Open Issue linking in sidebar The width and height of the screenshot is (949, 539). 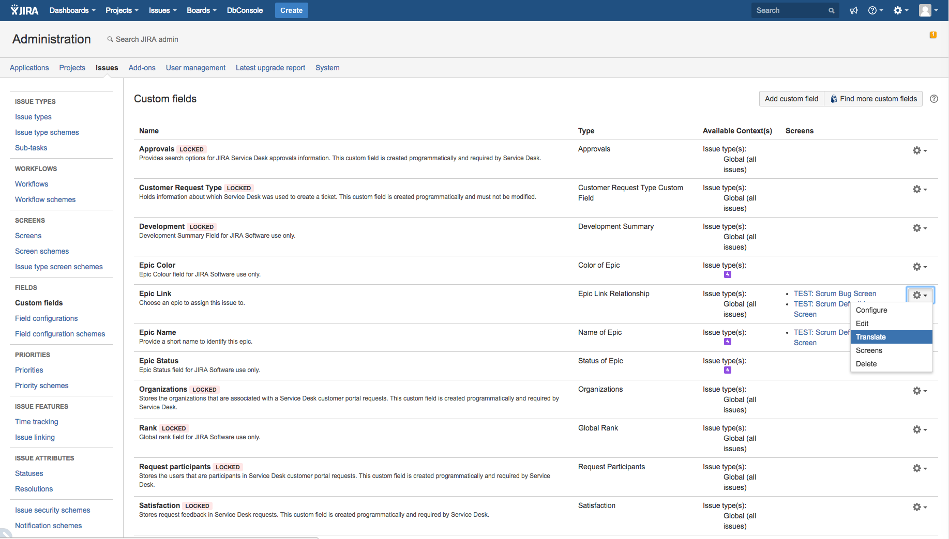[35, 437]
